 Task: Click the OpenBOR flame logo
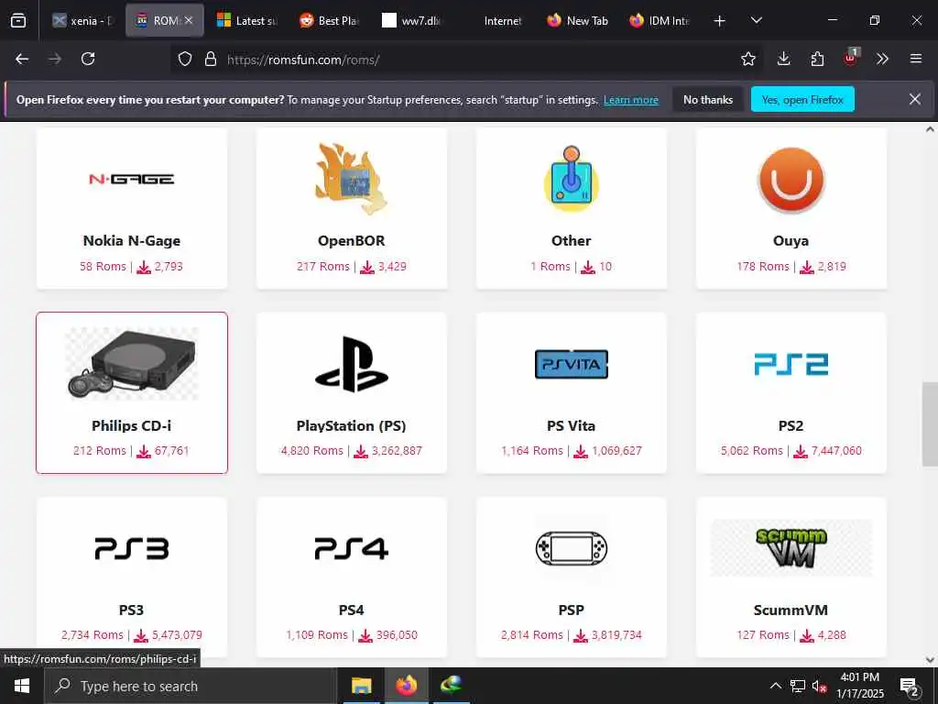[x=351, y=179]
